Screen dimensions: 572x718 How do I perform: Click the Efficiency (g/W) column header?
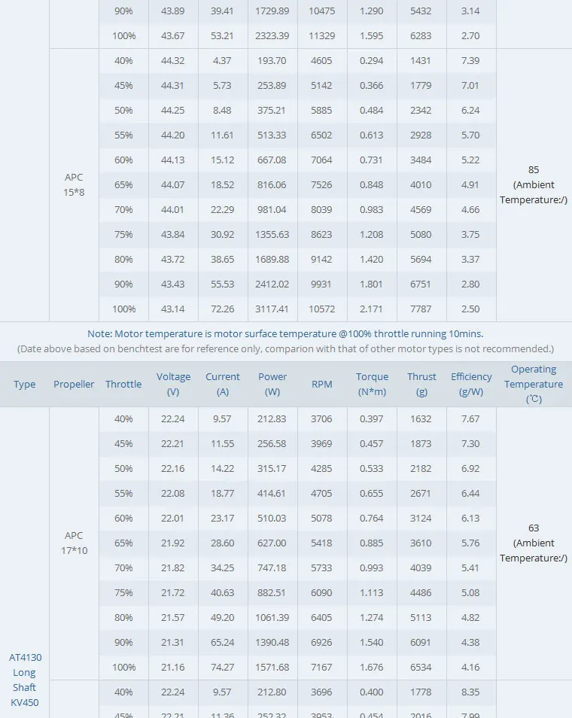[471, 384]
